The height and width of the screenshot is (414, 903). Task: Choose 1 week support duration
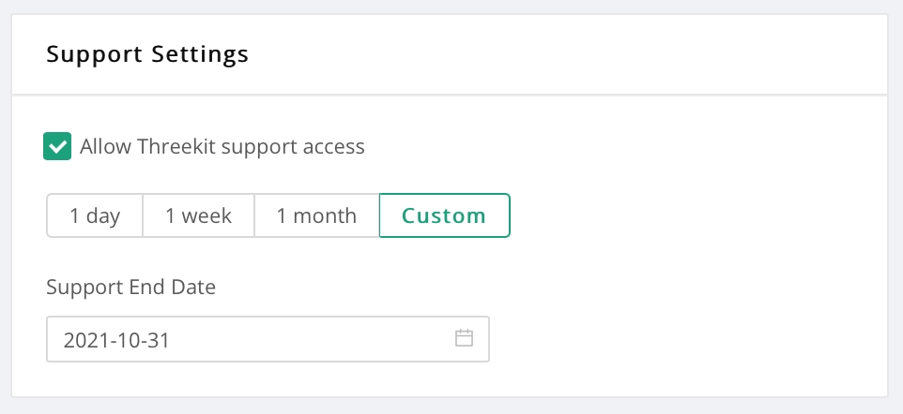pos(198,215)
